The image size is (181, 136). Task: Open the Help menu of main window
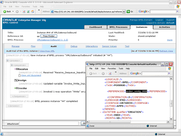click(42, 6)
